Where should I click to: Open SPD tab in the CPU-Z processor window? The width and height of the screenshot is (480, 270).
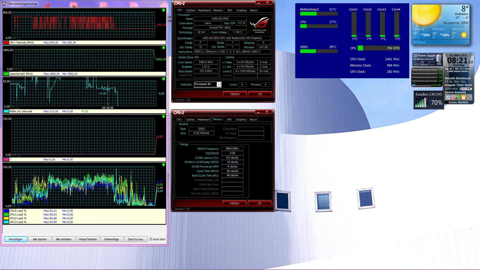(x=230, y=10)
